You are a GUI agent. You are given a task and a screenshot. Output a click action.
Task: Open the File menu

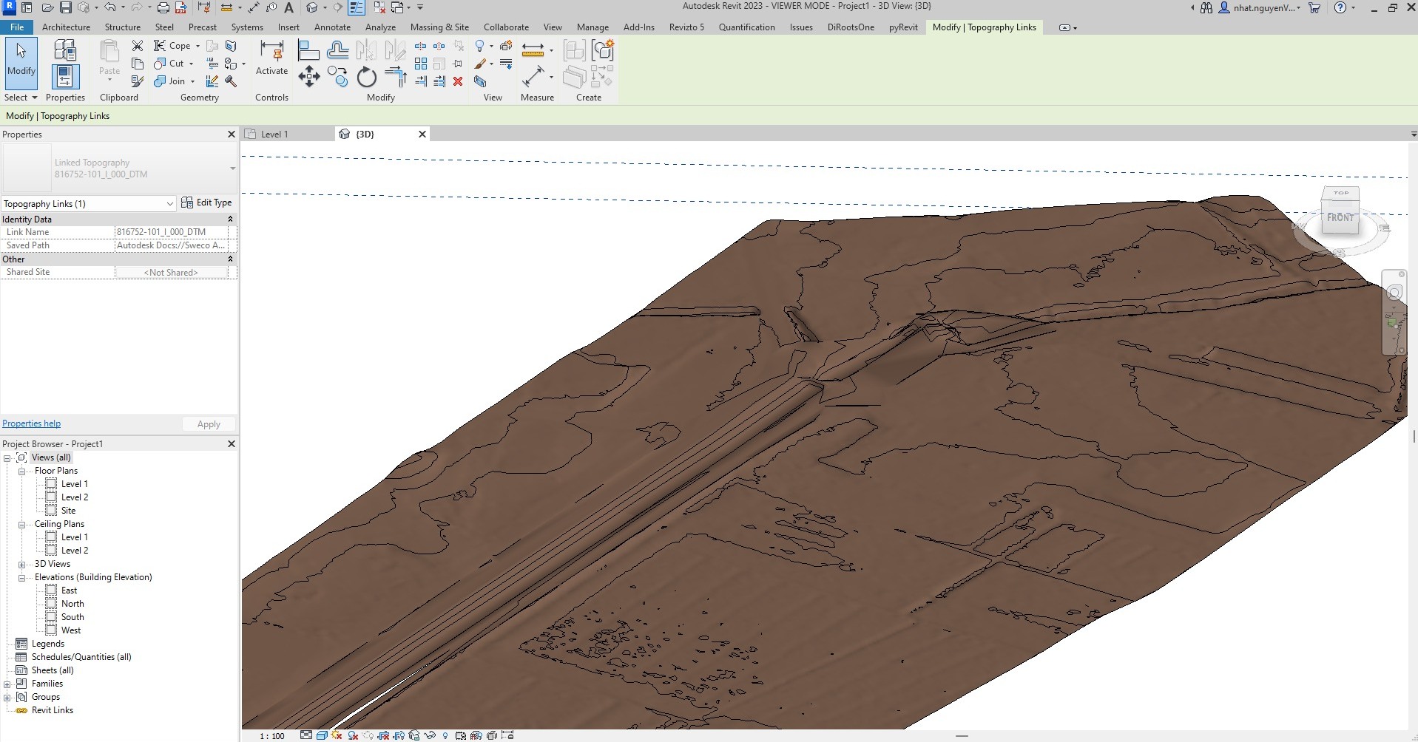pyautogui.click(x=17, y=27)
